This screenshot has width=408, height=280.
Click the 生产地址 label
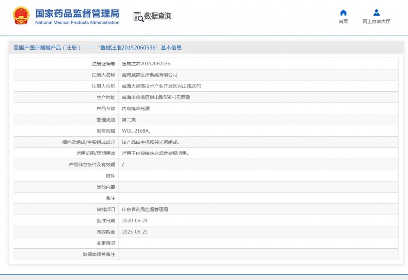point(106,97)
